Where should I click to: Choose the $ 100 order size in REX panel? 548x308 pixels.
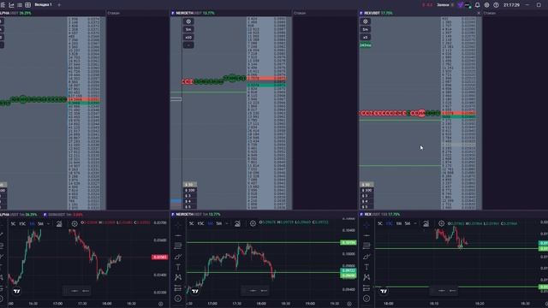[366, 190]
